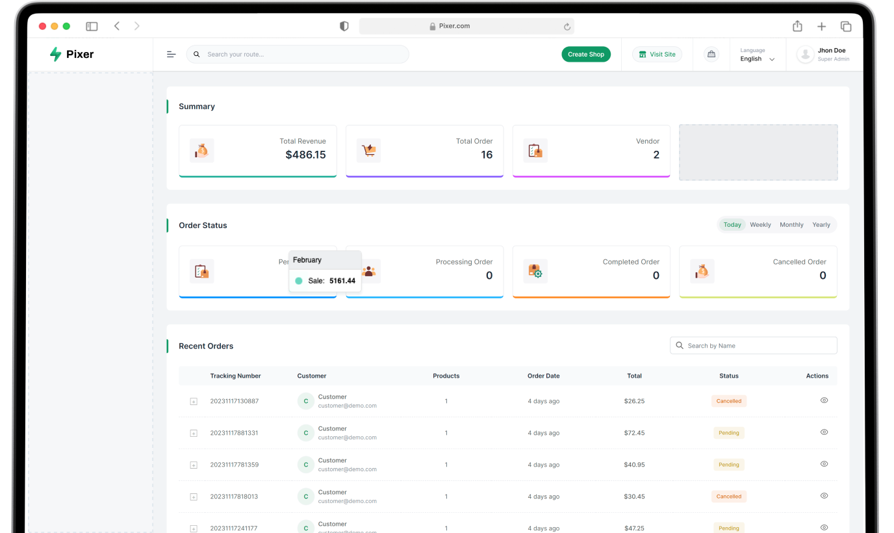Image resolution: width=894 pixels, height=533 pixels.
Task: Open Jhon Doe Super Admin profile menu
Action: (x=824, y=55)
